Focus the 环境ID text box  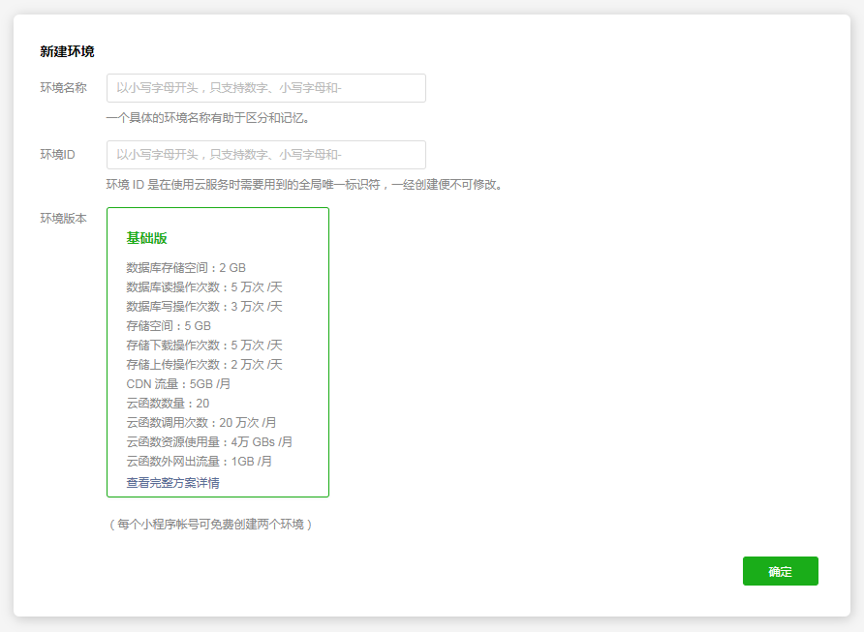coord(265,155)
